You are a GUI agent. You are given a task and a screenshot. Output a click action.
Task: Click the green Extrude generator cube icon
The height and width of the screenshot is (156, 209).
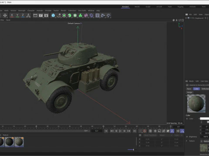pyautogui.click(x=70, y=16)
